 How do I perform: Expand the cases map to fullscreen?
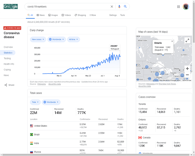(x=187, y=40)
